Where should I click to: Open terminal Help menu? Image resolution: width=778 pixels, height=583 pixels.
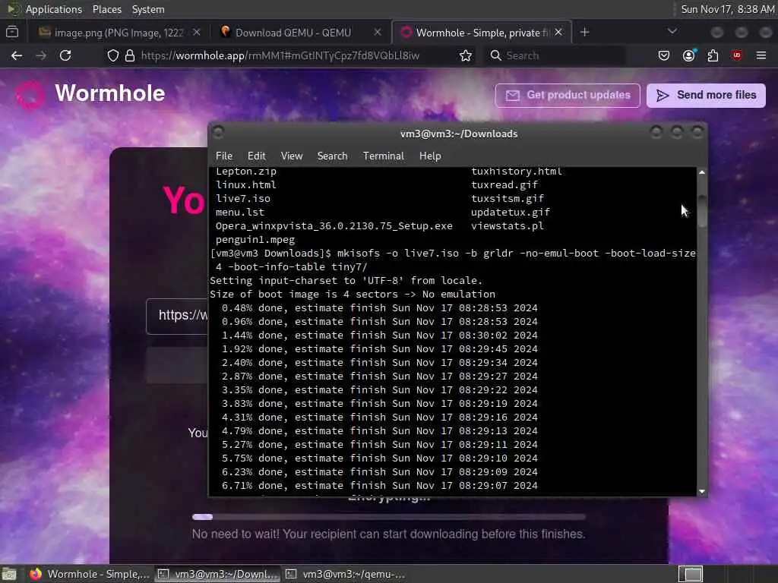[430, 156]
